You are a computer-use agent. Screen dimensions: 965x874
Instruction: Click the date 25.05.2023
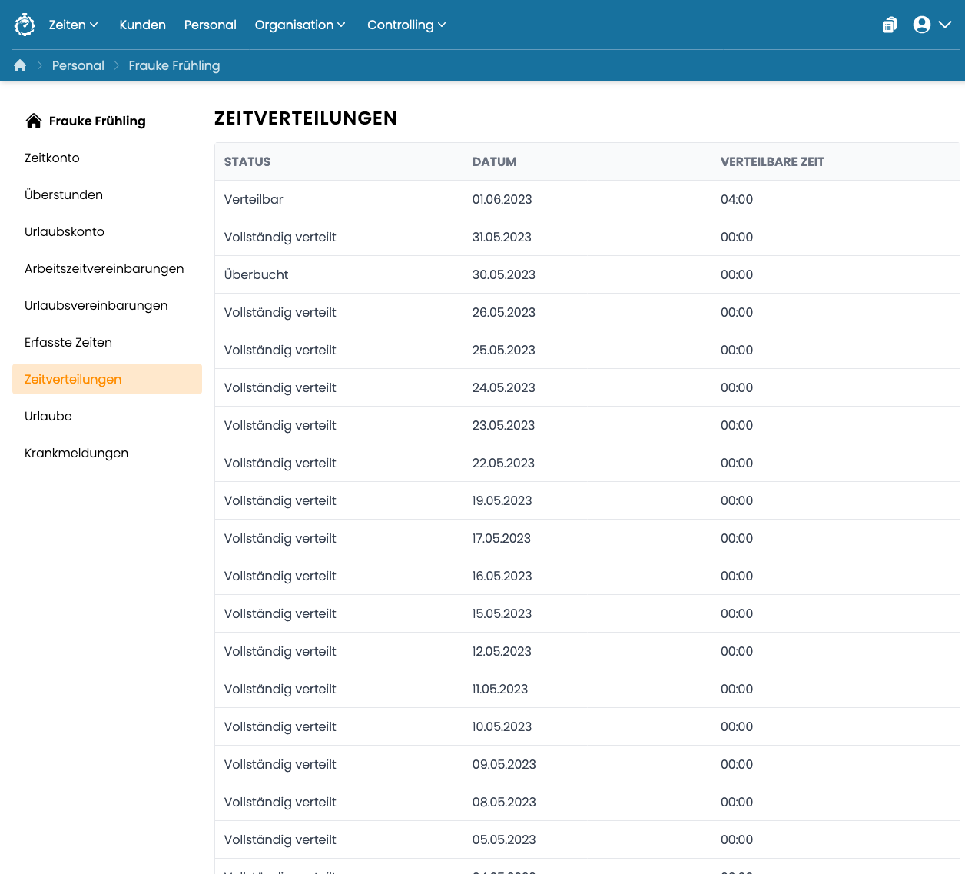504,350
